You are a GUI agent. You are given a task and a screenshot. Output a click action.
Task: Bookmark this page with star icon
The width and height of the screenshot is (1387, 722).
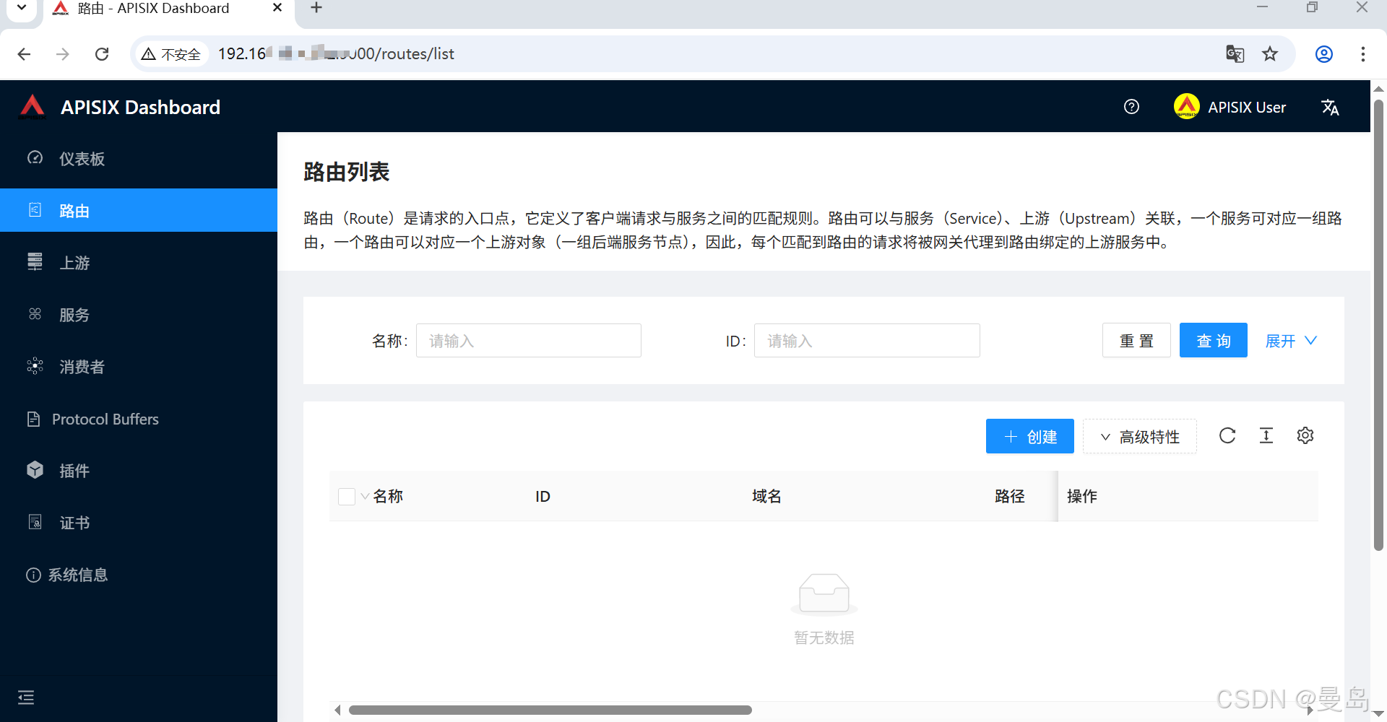(1270, 54)
